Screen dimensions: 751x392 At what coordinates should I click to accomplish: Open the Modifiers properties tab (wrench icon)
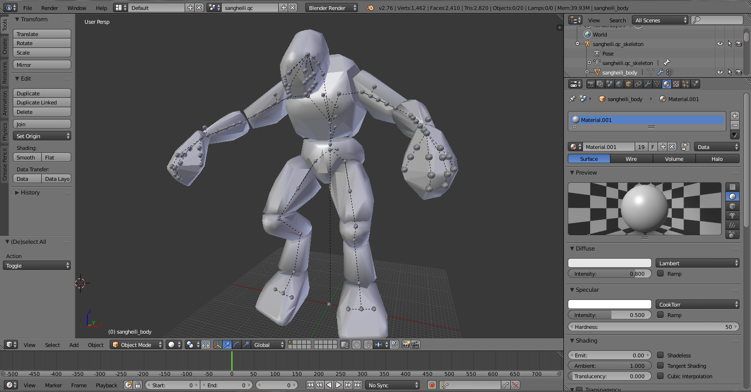648,84
